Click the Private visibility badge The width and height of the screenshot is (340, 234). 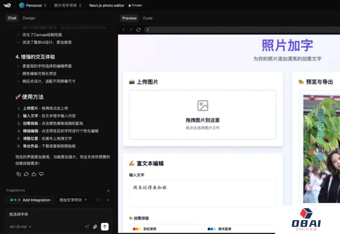click(x=135, y=5)
